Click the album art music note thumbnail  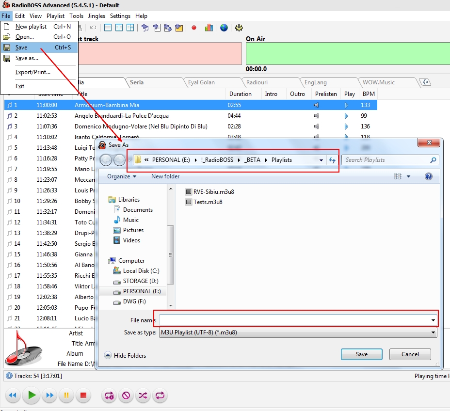click(23, 348)
